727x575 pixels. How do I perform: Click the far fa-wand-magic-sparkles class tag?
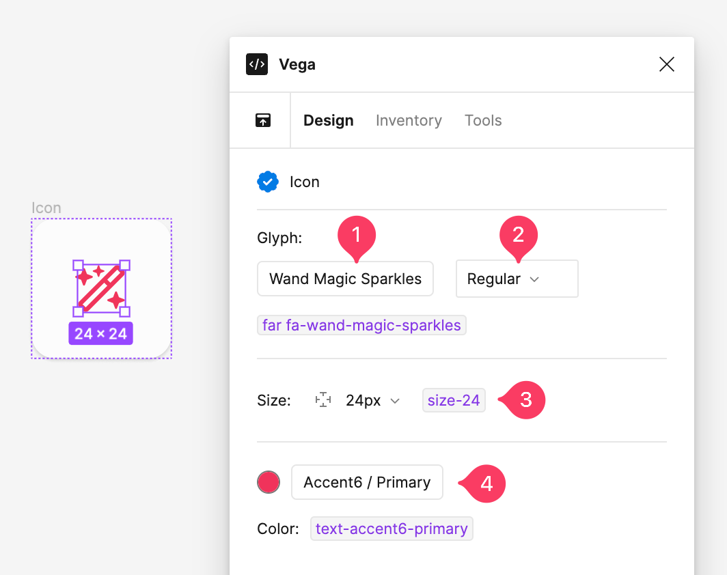click(361, 325)
